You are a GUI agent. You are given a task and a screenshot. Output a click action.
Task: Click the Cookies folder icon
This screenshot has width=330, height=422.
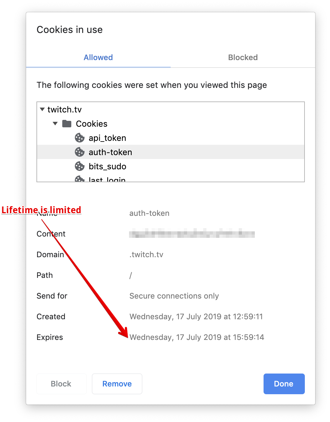click(x=67, y=123)
